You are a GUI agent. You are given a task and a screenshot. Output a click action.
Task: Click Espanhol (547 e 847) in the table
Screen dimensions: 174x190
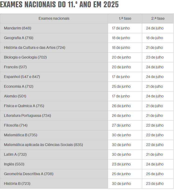point(22,77)
